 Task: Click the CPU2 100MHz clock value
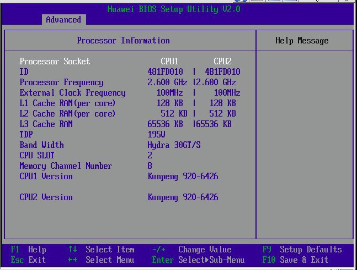coord(227,92)
